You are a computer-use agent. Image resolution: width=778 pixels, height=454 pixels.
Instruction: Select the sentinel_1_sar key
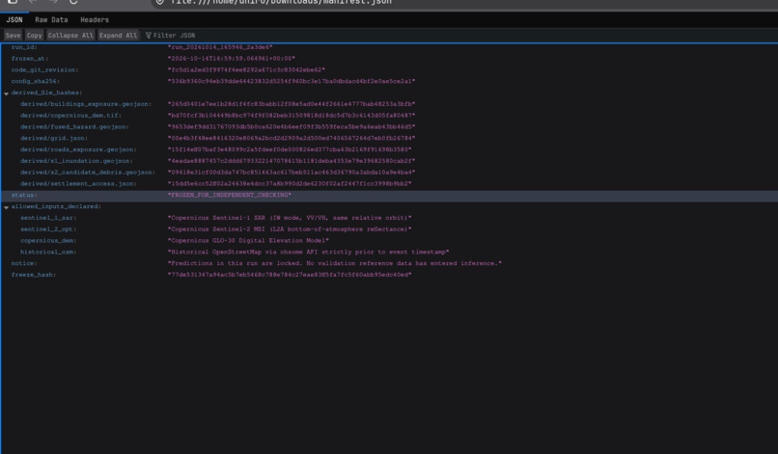point(48,218)
